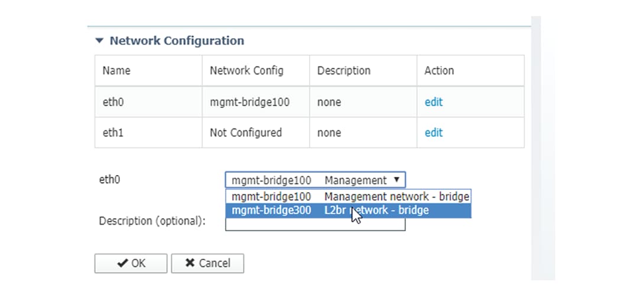Viewport: 624px width, 300px height.
Task: Focus the Description optional input field
Action: [315, 224]
